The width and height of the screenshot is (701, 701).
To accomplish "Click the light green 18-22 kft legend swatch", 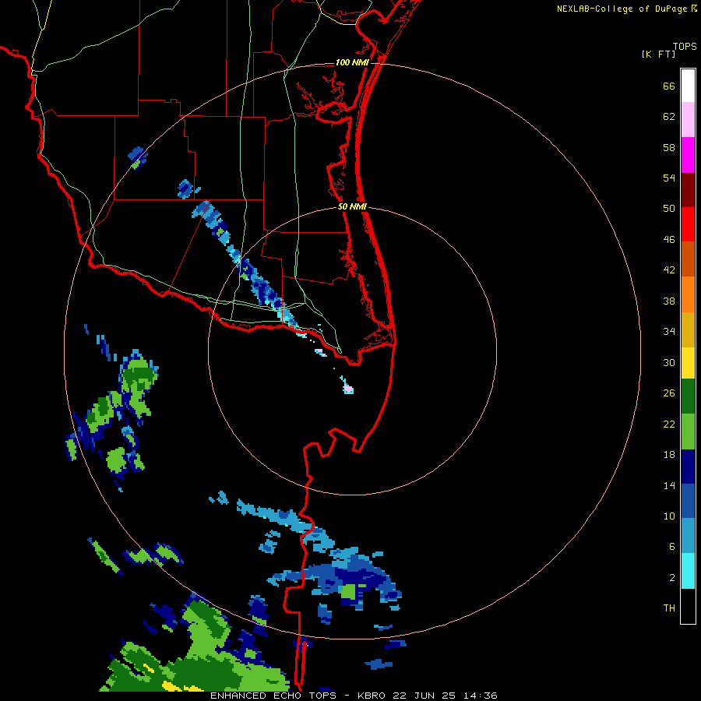I will [x=688, y=432].
